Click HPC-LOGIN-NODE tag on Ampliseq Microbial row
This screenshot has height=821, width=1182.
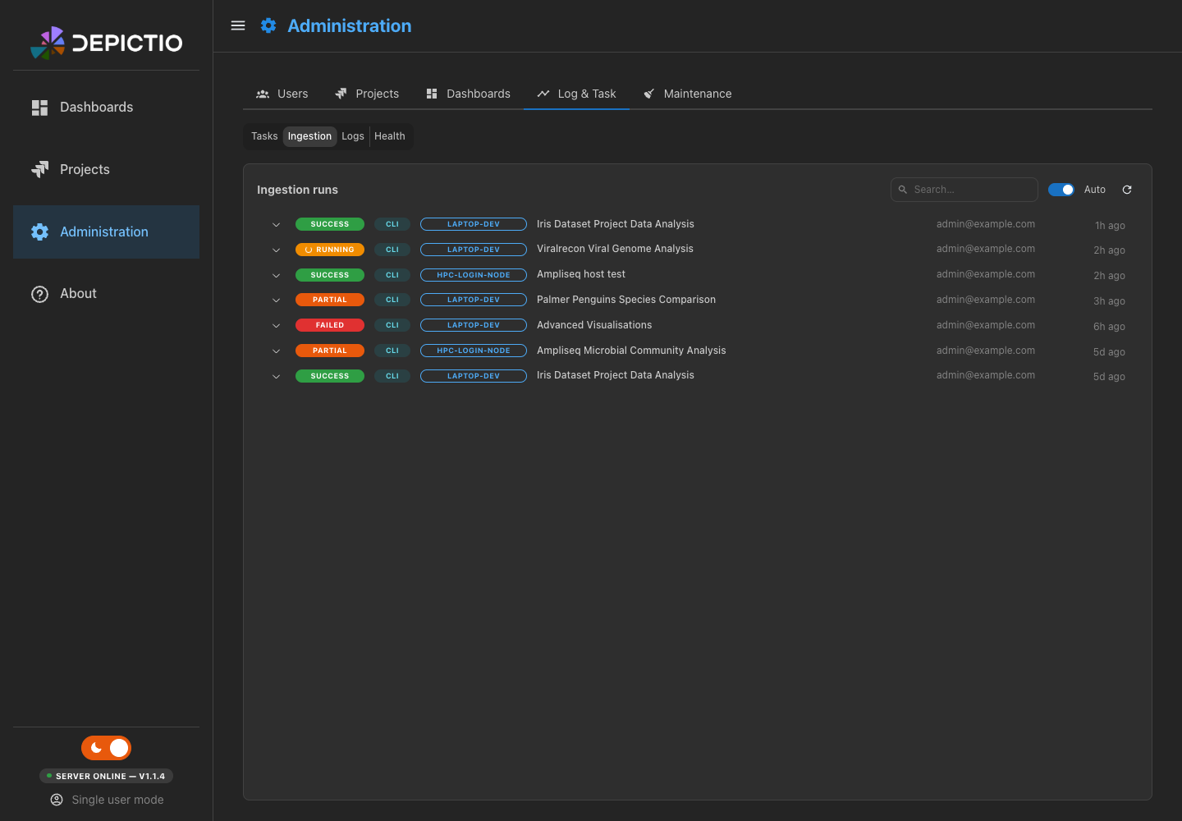click(x=474, y=351)
